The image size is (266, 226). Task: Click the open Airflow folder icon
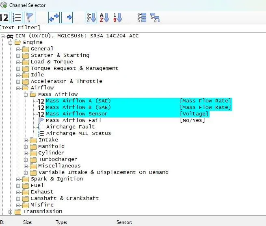click(25, 88)
